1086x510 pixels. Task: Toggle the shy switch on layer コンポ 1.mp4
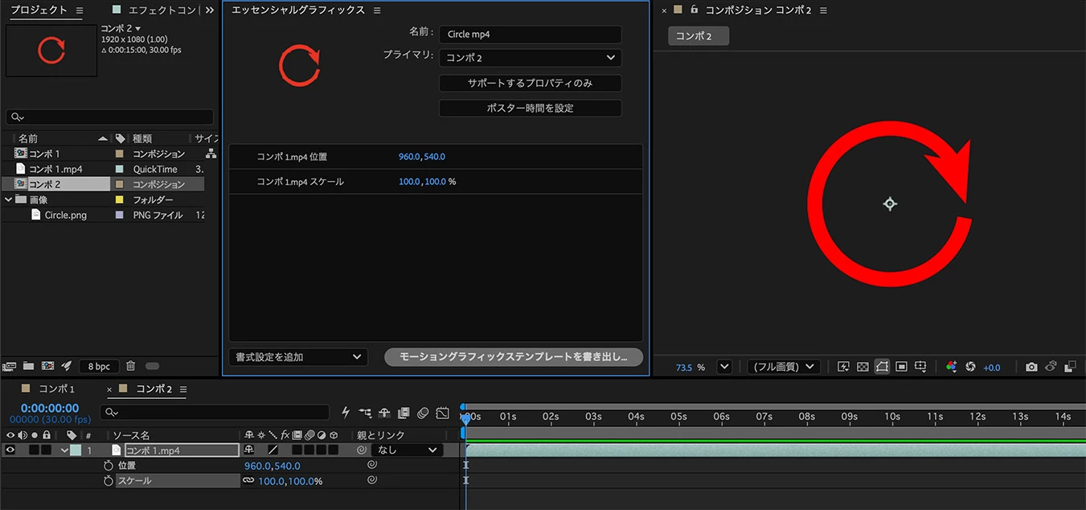pyautogui.click(x=249, y=450)
